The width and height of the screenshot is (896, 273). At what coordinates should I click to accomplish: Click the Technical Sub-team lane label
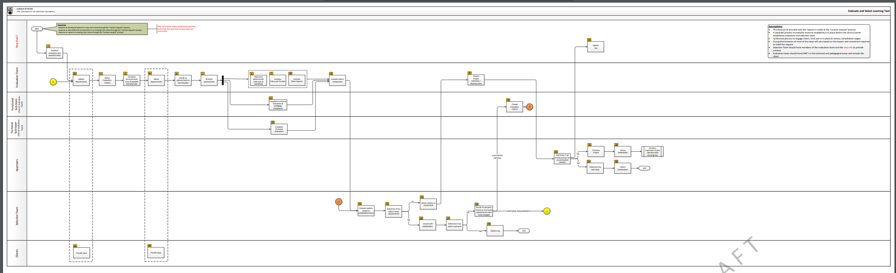(x=17, y=128)
